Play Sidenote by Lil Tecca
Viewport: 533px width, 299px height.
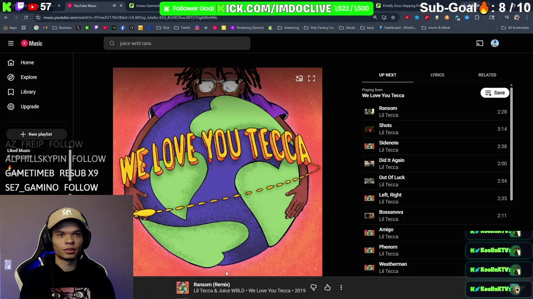(436, 146)
